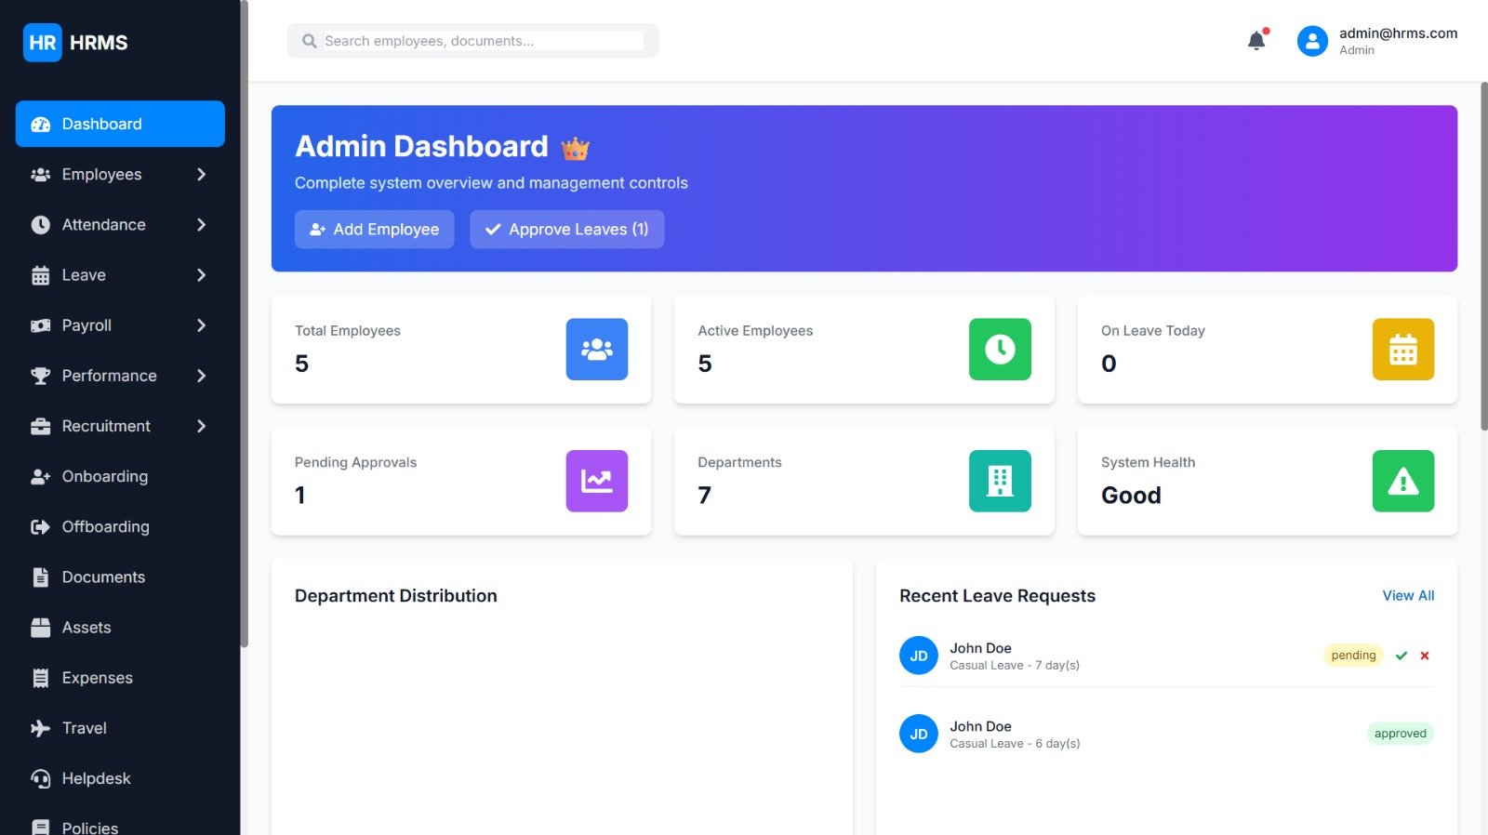Click the Departments building icon
Screen dimensions: 1488x835
click(1000, 481)
